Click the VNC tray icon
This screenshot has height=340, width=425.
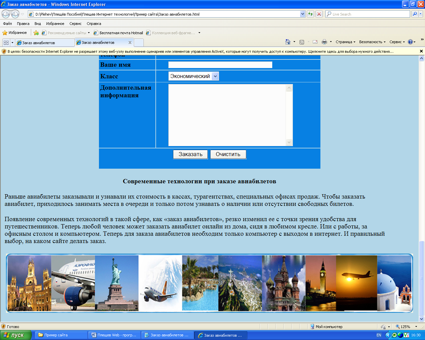pos(406,335)
